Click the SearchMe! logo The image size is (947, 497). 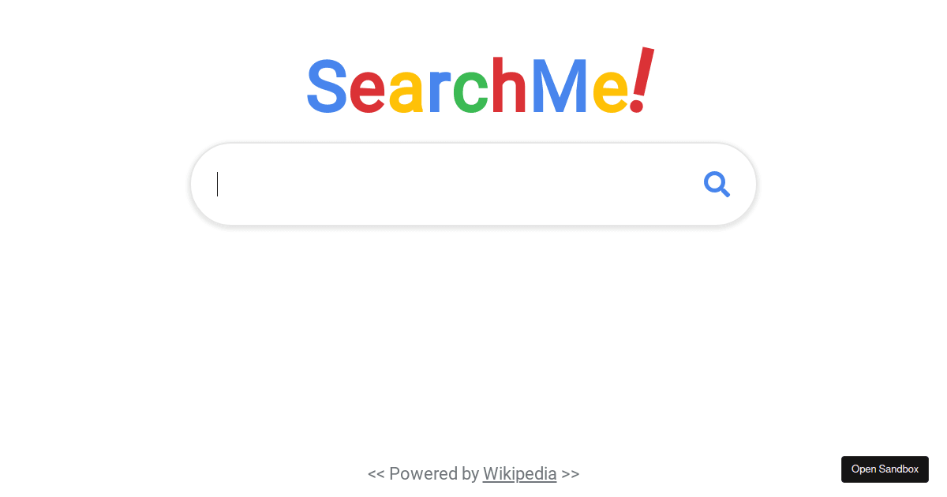pos(480,82)
